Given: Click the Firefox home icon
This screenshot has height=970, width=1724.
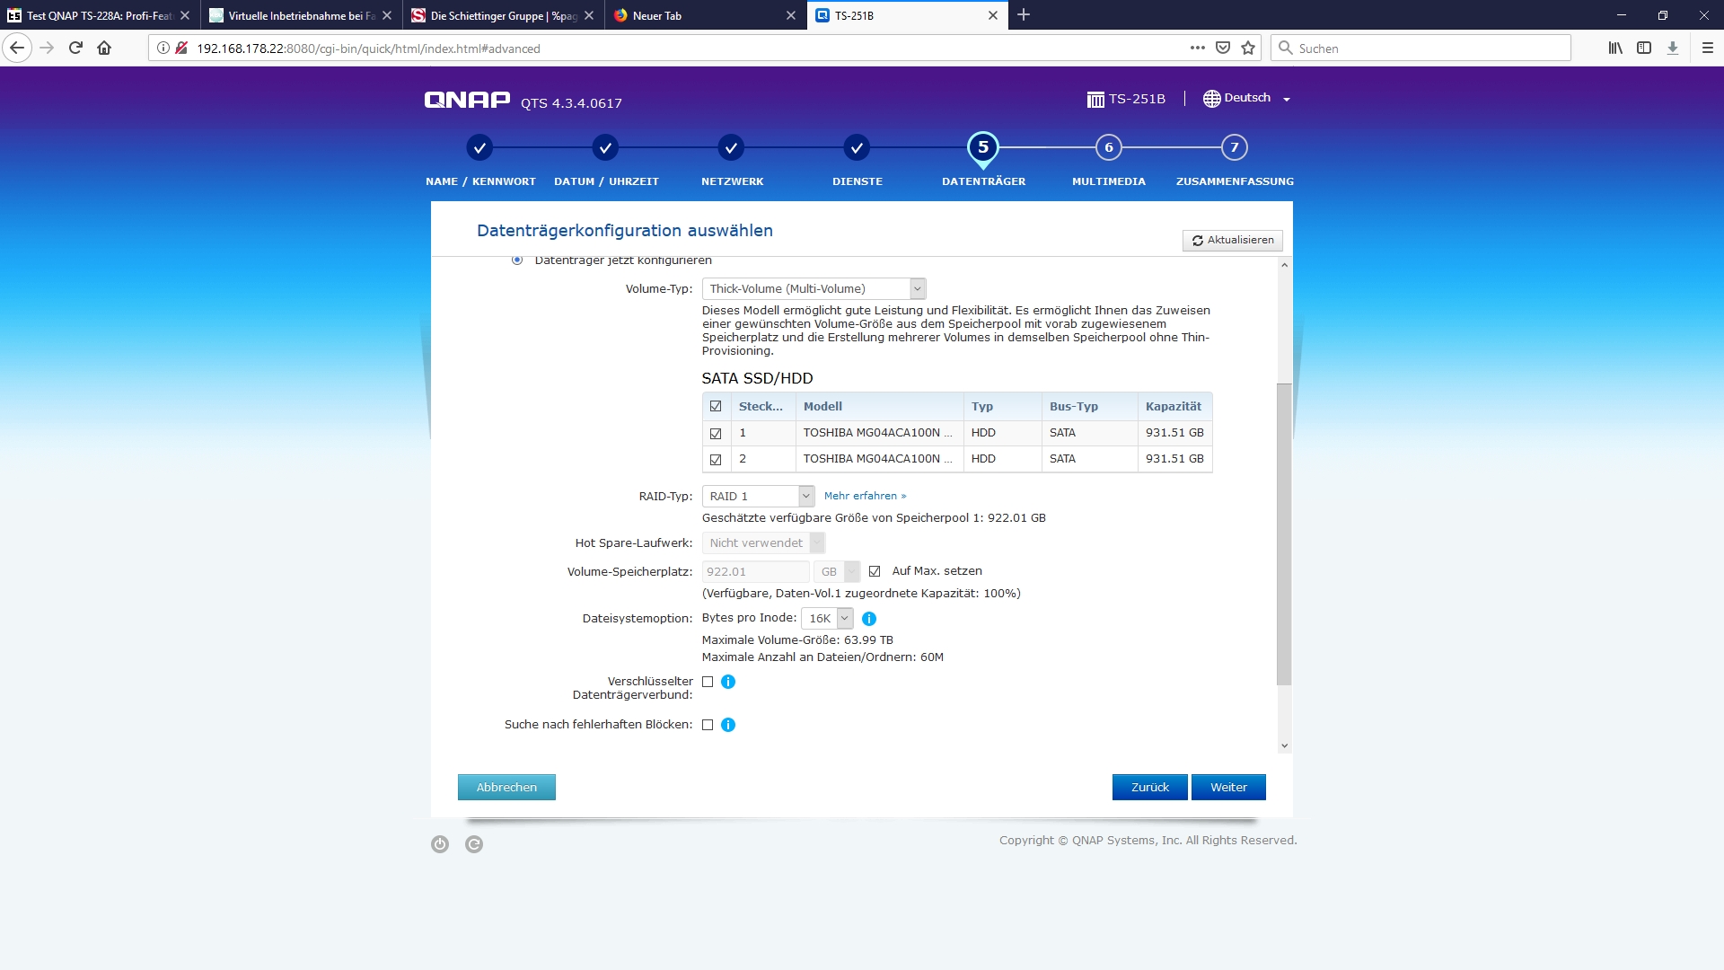Looking at the screenshot, I should click(x=104, y=48).
